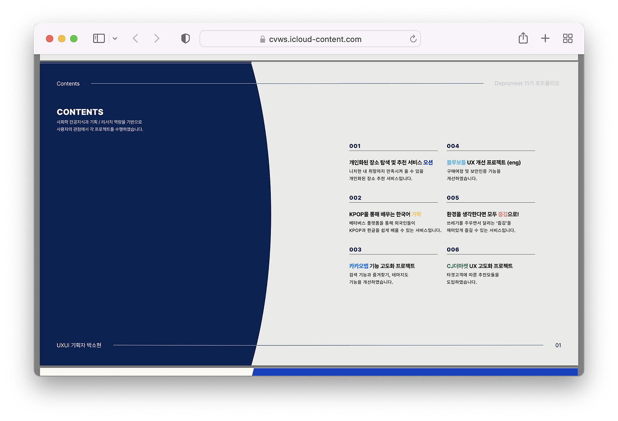Toggle the Safari sidebar icon

[x=98, y=38]
